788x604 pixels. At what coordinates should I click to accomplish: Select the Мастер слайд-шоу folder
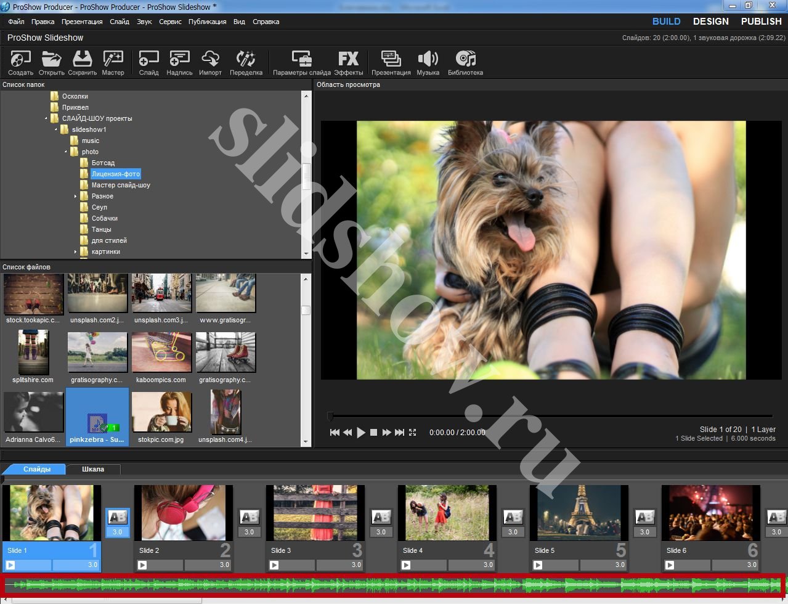(x=121, y=185)
